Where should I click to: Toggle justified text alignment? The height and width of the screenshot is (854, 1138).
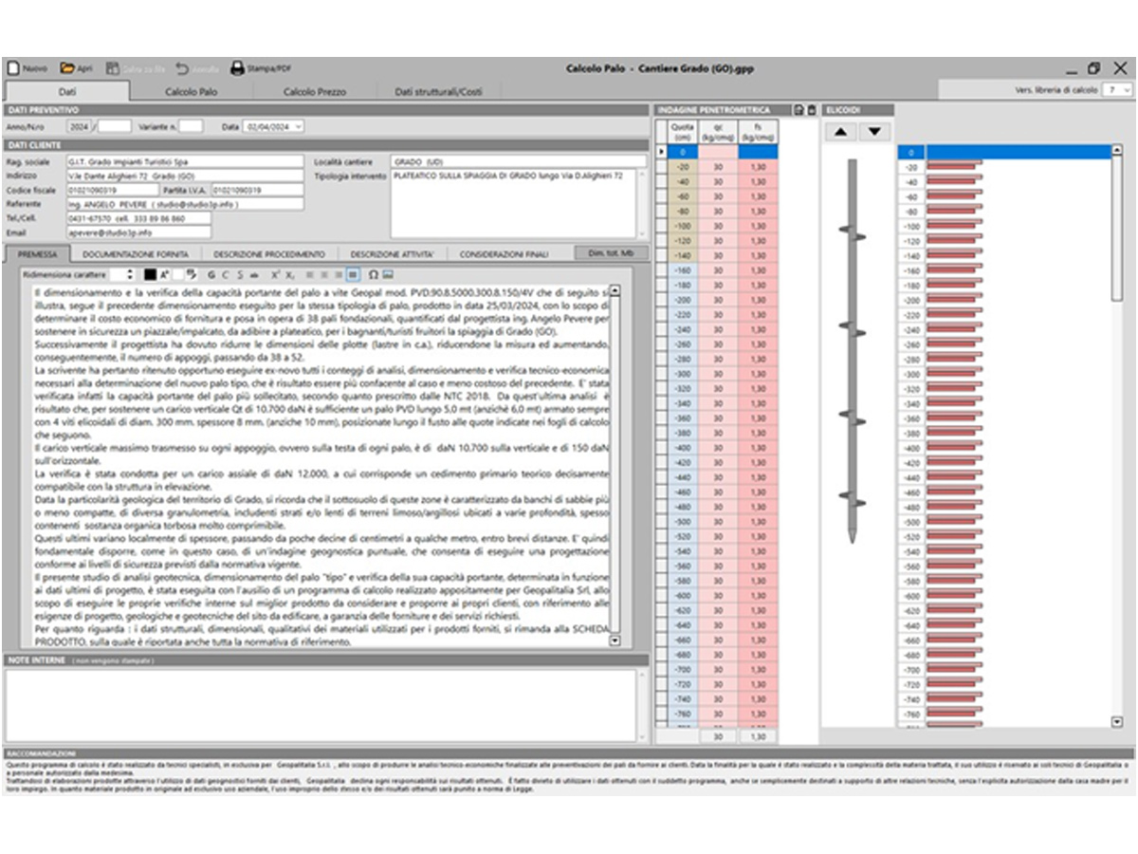tap(353, 274)
